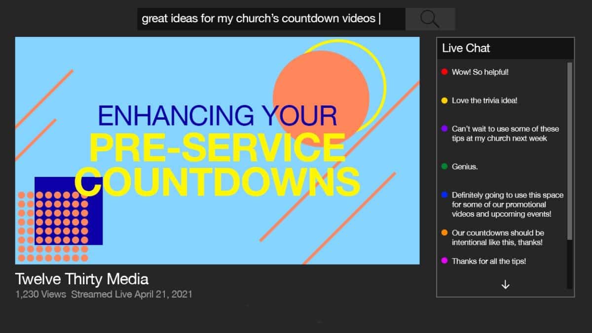This screenshot has width=592, height=333.
Task: Select the 'Love the trivia idea!' chat message
Action: (484, 100)
